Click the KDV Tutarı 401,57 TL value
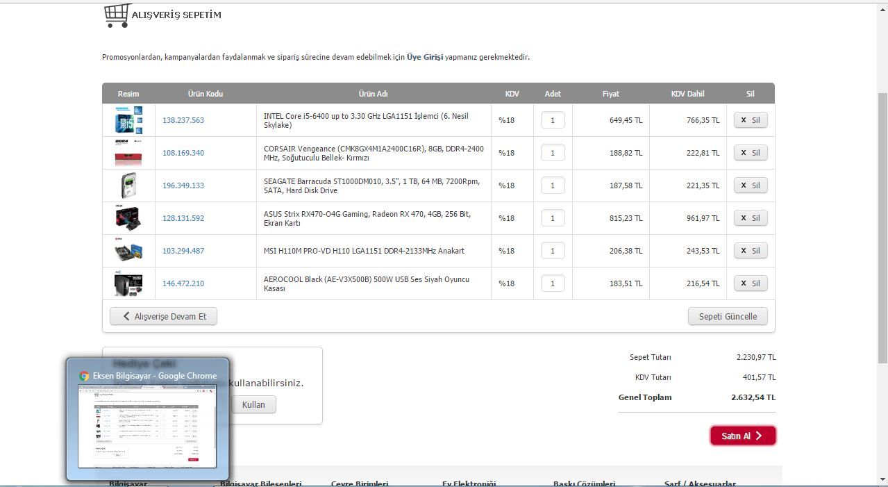This screenshot has width=888, height=487. (759, 377)
